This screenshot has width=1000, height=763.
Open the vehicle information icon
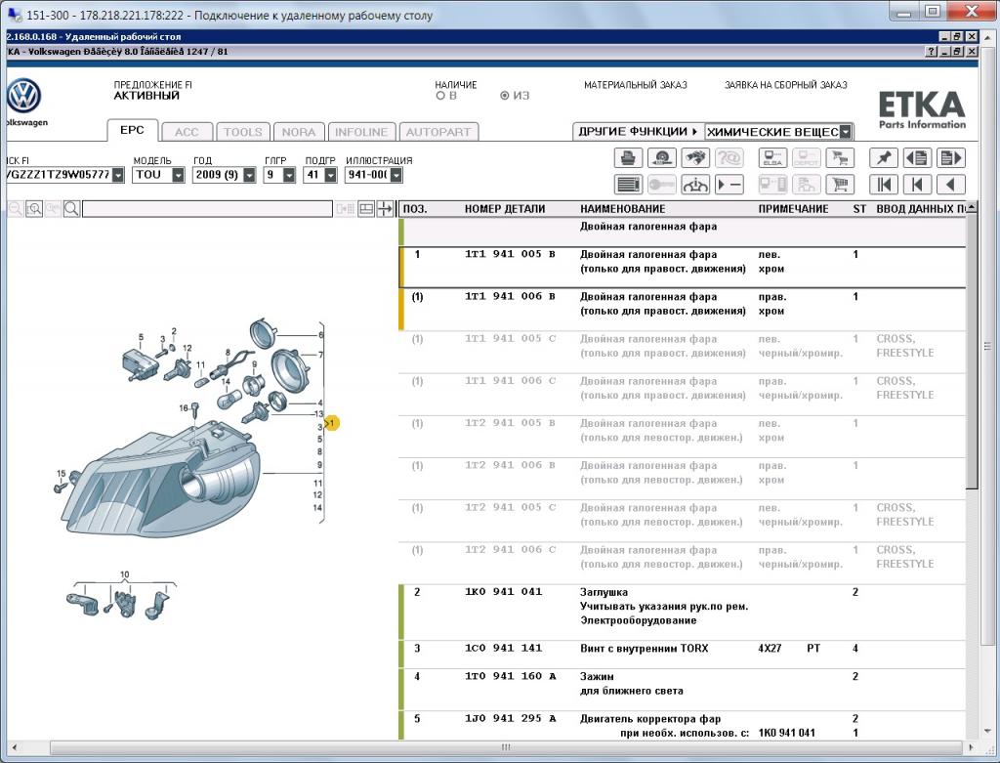[695, 185]
